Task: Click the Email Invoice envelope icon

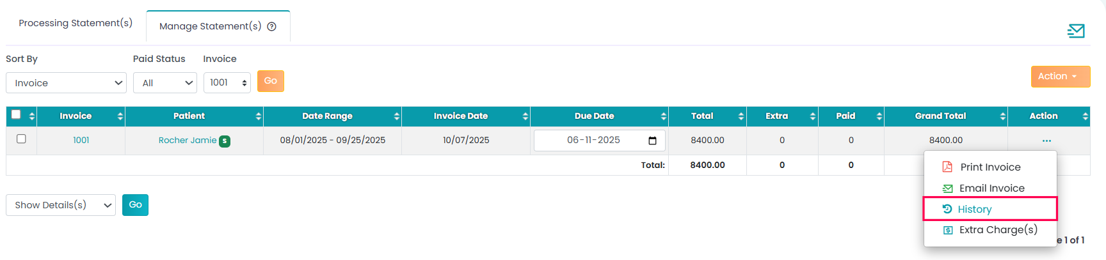Action: (947, 188)
